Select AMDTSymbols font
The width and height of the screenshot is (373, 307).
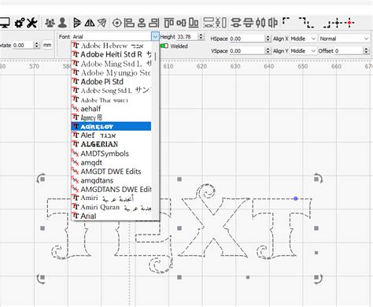[x=111, y=153]
